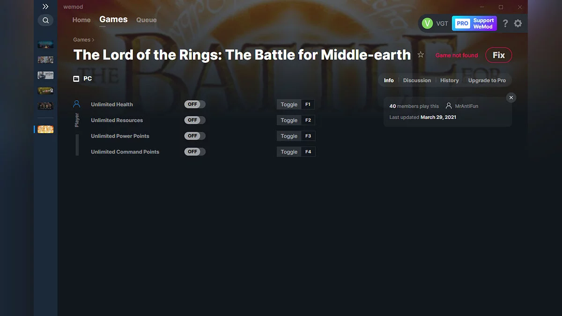Dismiss the info card with X
562x316 pixels.
(x=511, y=97)
